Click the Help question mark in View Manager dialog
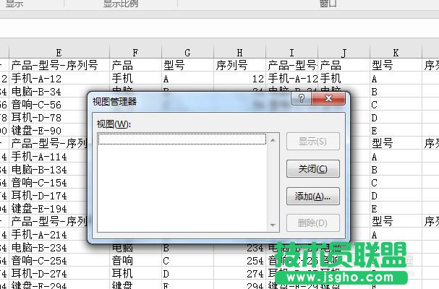This screenshot has width=439, height=289. coord(302,98)
